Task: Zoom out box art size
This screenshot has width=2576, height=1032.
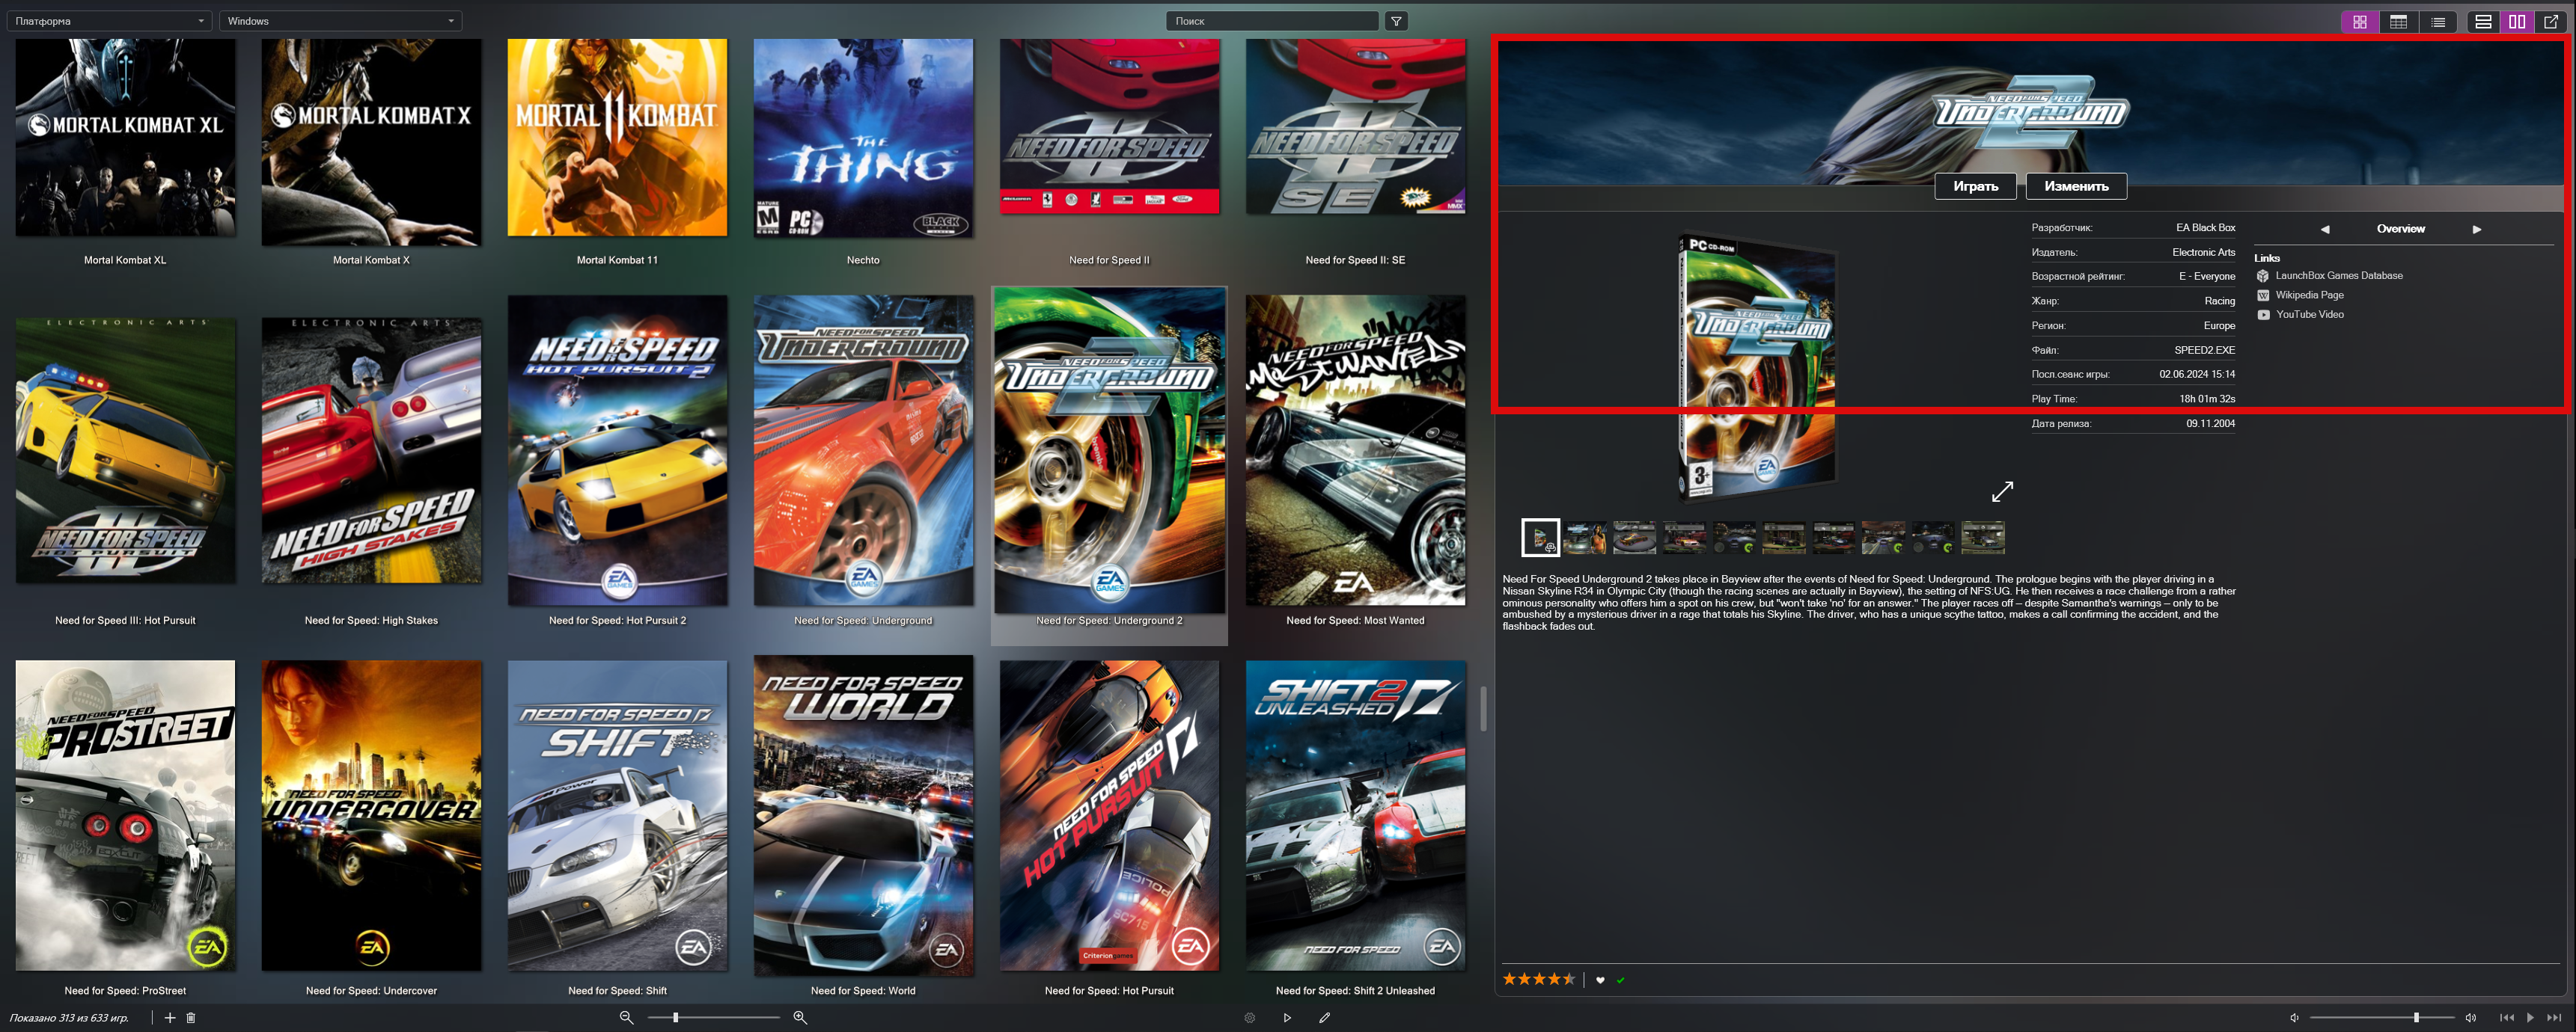Action: (x=626, y=1017)
